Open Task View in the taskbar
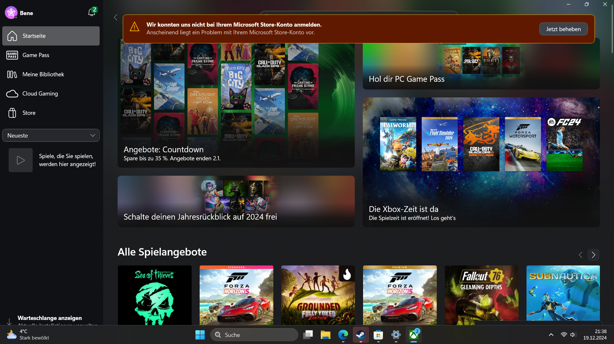 click(308, 335)
